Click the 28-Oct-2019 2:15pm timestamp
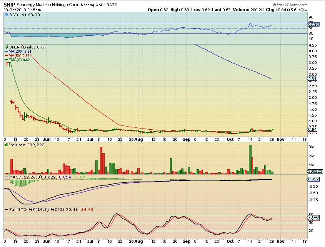Screen dimensions: 325x247 (22, 10)
